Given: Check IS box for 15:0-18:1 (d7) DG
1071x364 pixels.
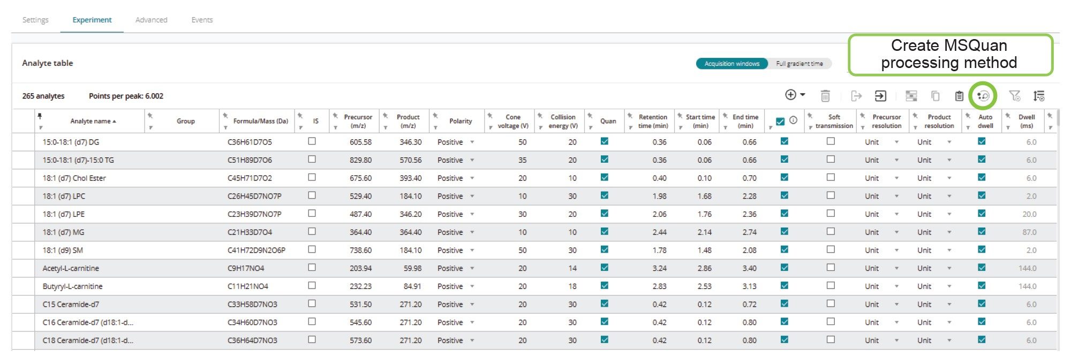Looking at the screenshot, I should pos(312,141).
